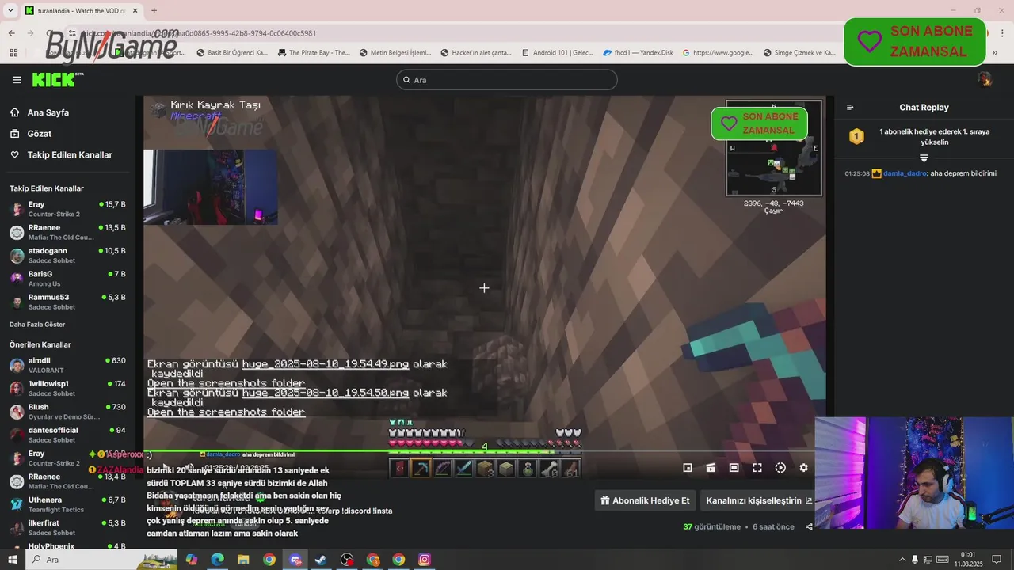Close the turanlandia browser tab
Image resolution: width=1014 pixels, height=570 pixels.
[135, 11]
